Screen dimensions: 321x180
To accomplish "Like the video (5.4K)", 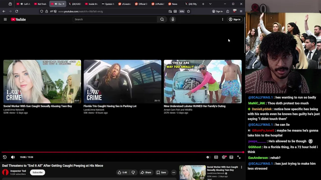I will click(123, 172).
